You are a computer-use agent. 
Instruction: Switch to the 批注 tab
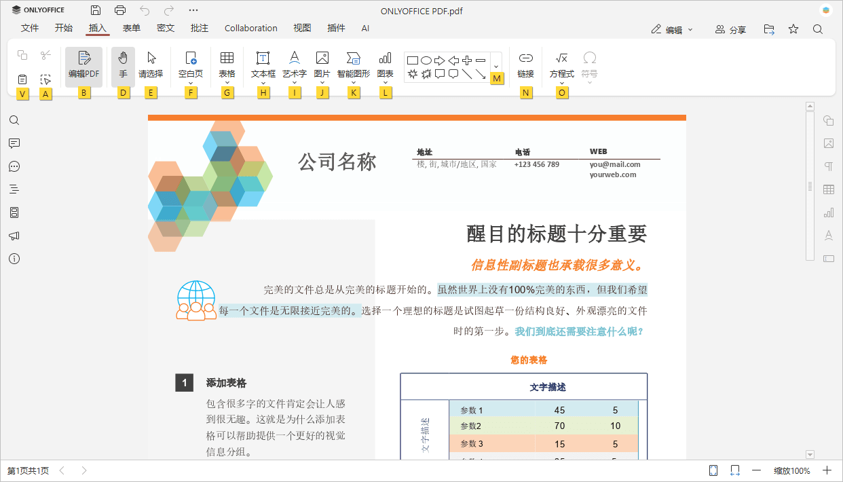point(200,29)
